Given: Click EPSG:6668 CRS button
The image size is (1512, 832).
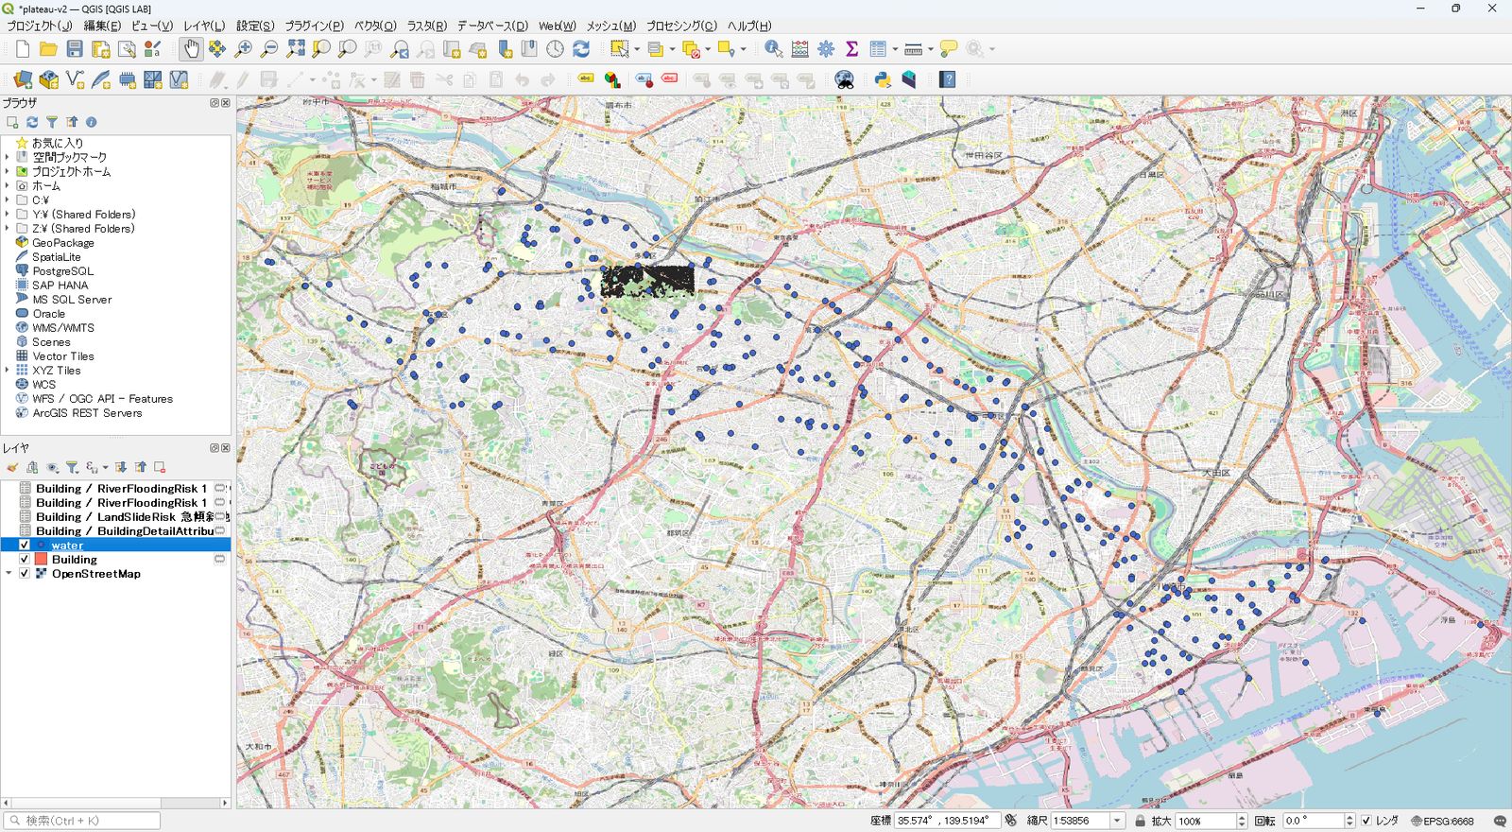Looking at the screenshot, I should click(1442, 821).
